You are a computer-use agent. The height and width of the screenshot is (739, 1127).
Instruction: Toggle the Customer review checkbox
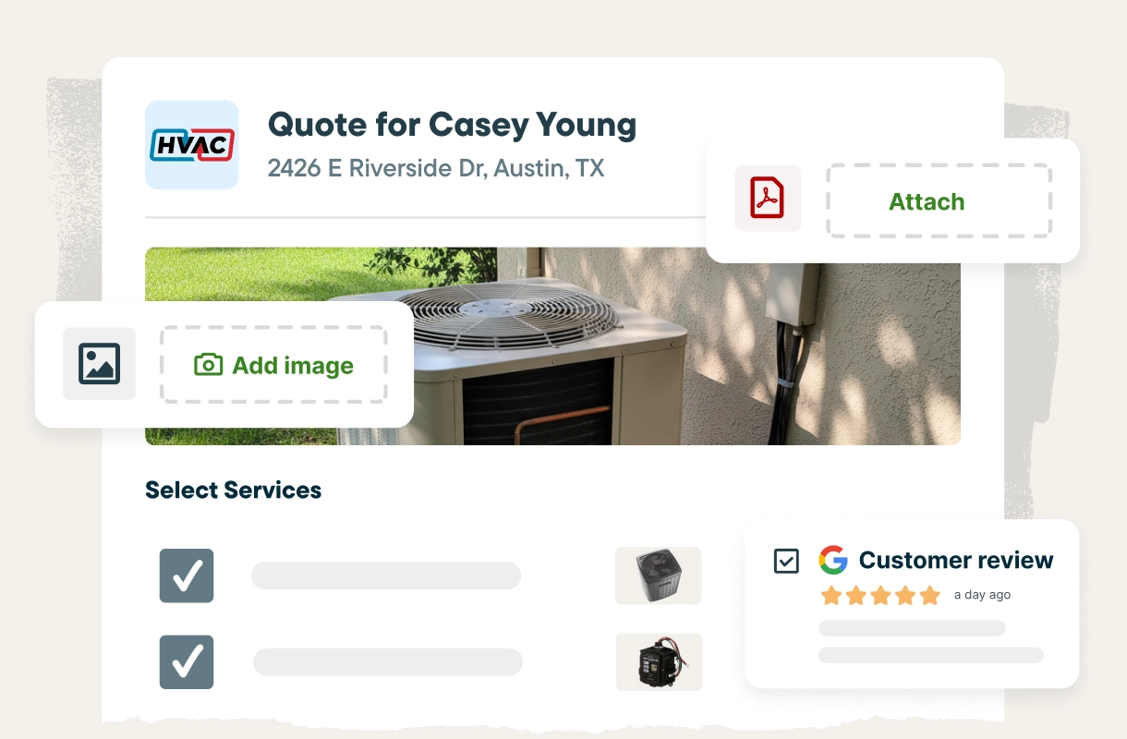click(x=786, y=561)
